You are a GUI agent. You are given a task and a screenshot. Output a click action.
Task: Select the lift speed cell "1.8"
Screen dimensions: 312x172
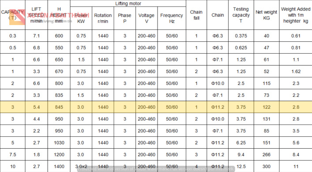(x=37, y=154)
